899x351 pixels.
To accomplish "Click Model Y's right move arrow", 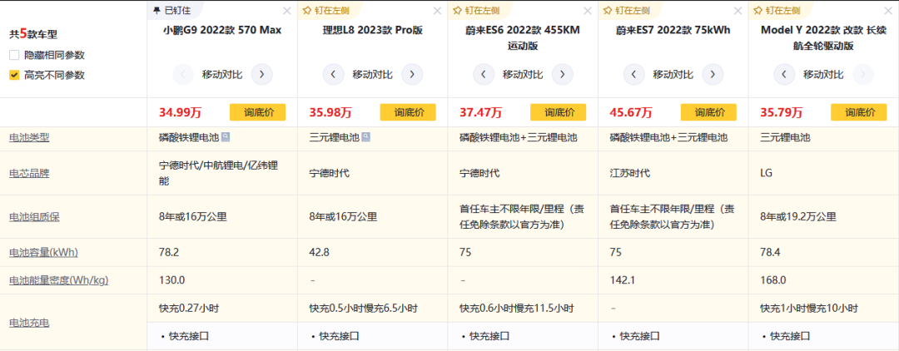I will point(863,74).
